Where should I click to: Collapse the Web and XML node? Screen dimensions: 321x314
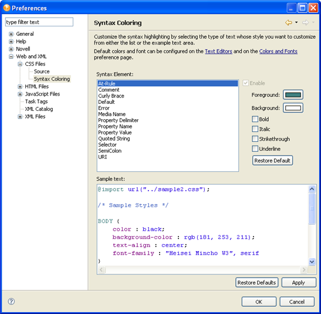coord(11,56)
